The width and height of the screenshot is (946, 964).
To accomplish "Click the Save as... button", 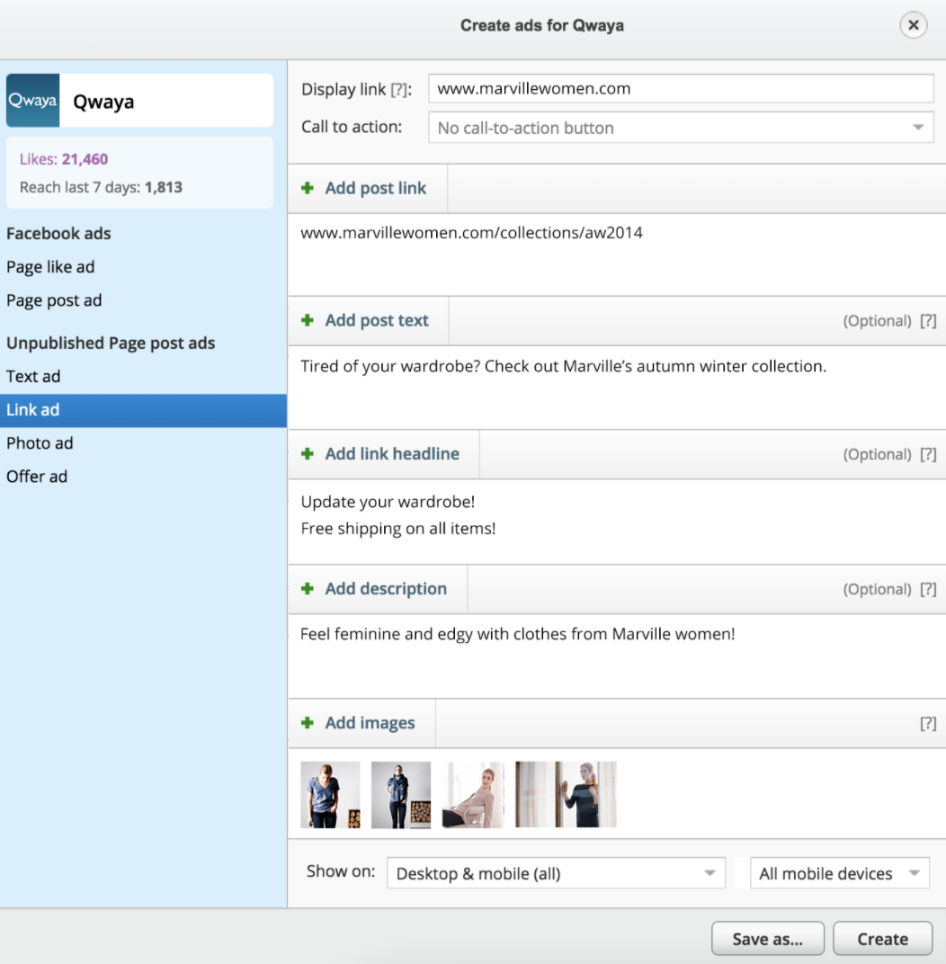I will [x=768, y=939].
